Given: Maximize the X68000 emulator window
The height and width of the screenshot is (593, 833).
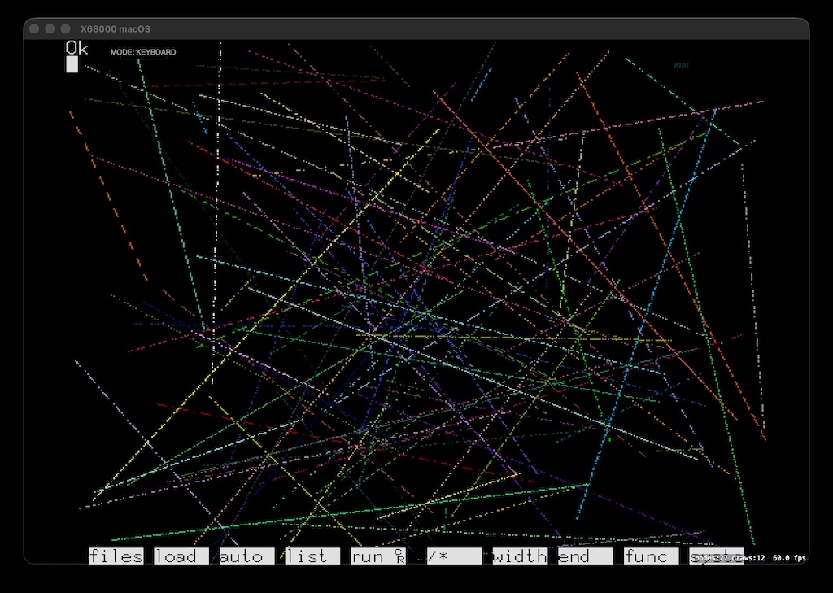Looking at the screenshot, I should (x=66, y=28).
